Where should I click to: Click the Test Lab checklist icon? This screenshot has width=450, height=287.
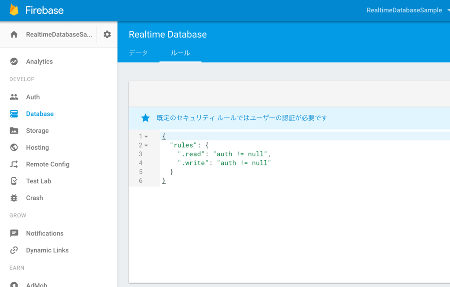point(14,181)
